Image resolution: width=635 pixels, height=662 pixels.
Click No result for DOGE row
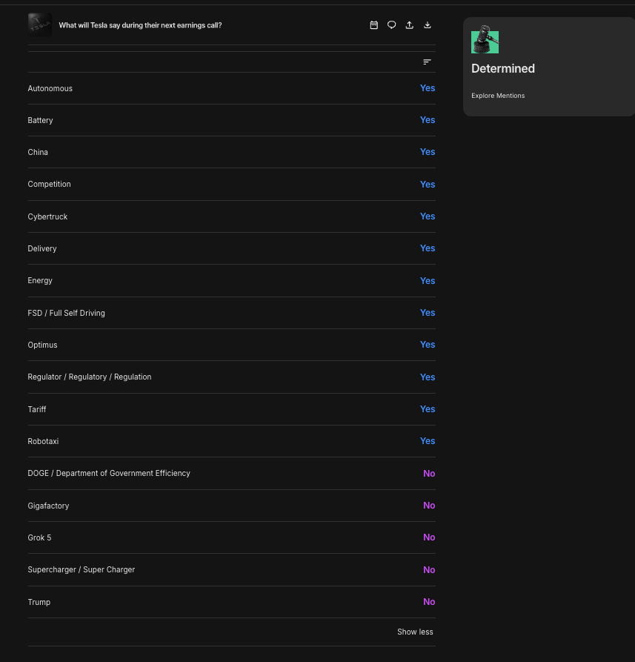pos(429,473)
